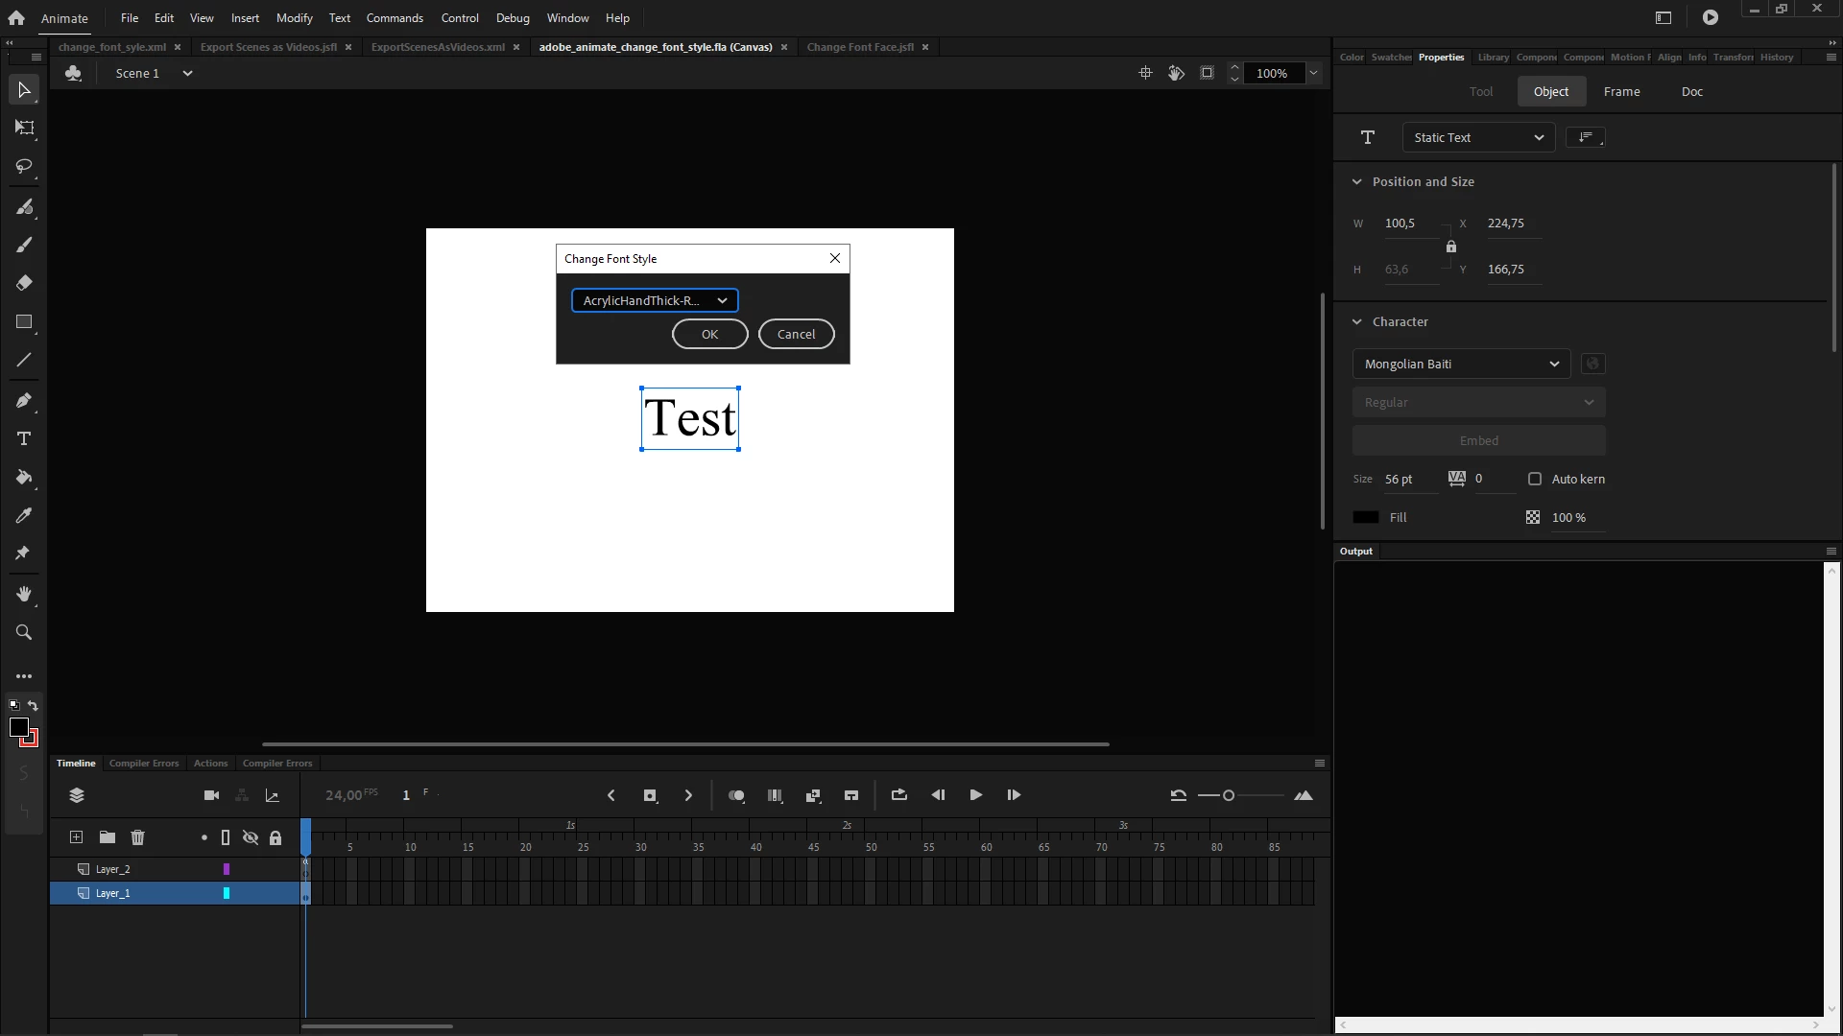Screen dimensions: 1843x1036
Task: Select the Rectangle tool
Action: click(24, 322)
